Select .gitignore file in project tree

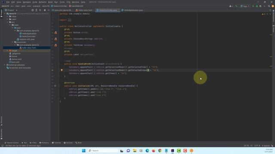click(x=15, y=53)
